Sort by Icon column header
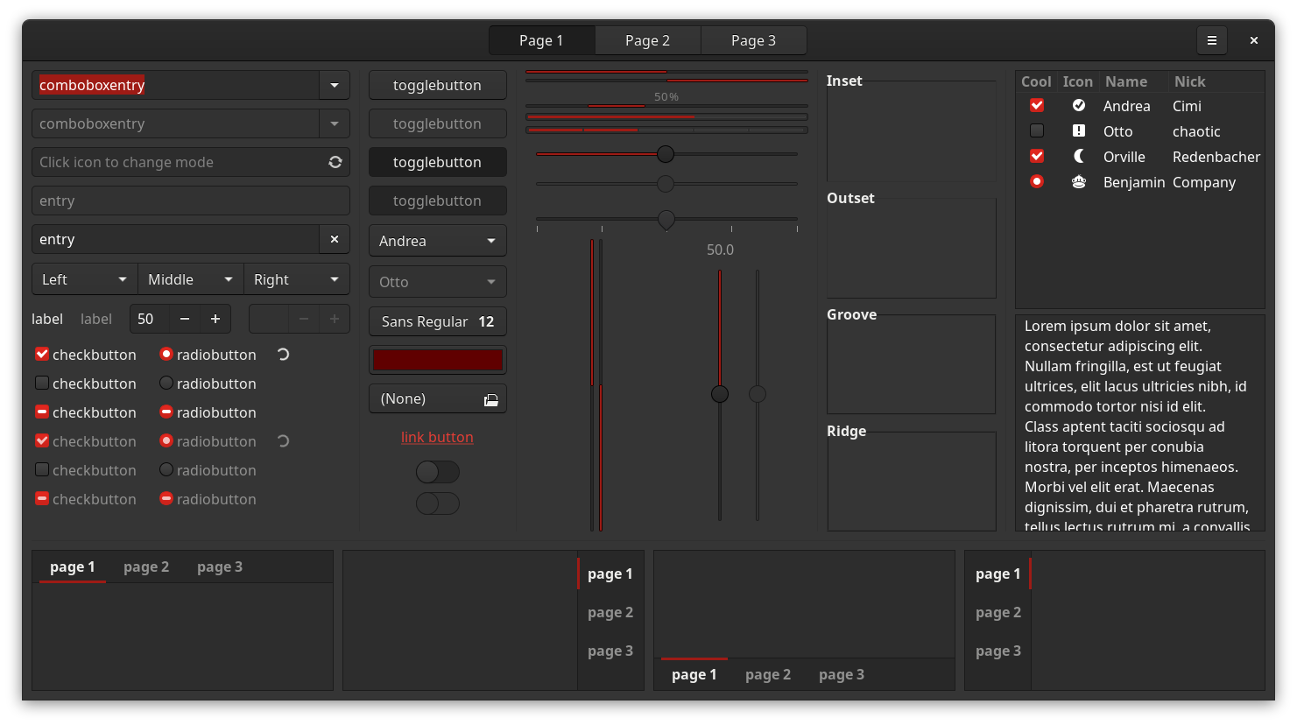The width and height of the screenshot is (1297, 725). point(1078,81)
